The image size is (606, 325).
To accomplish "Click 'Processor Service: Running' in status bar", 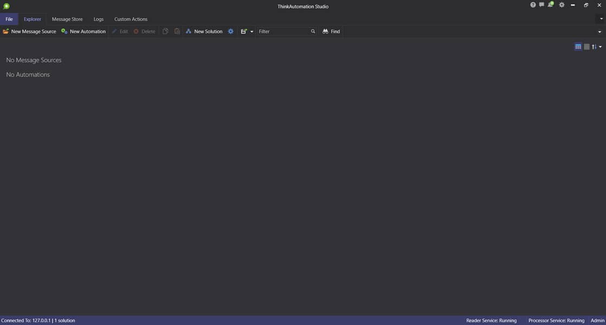I will point(556,320).
